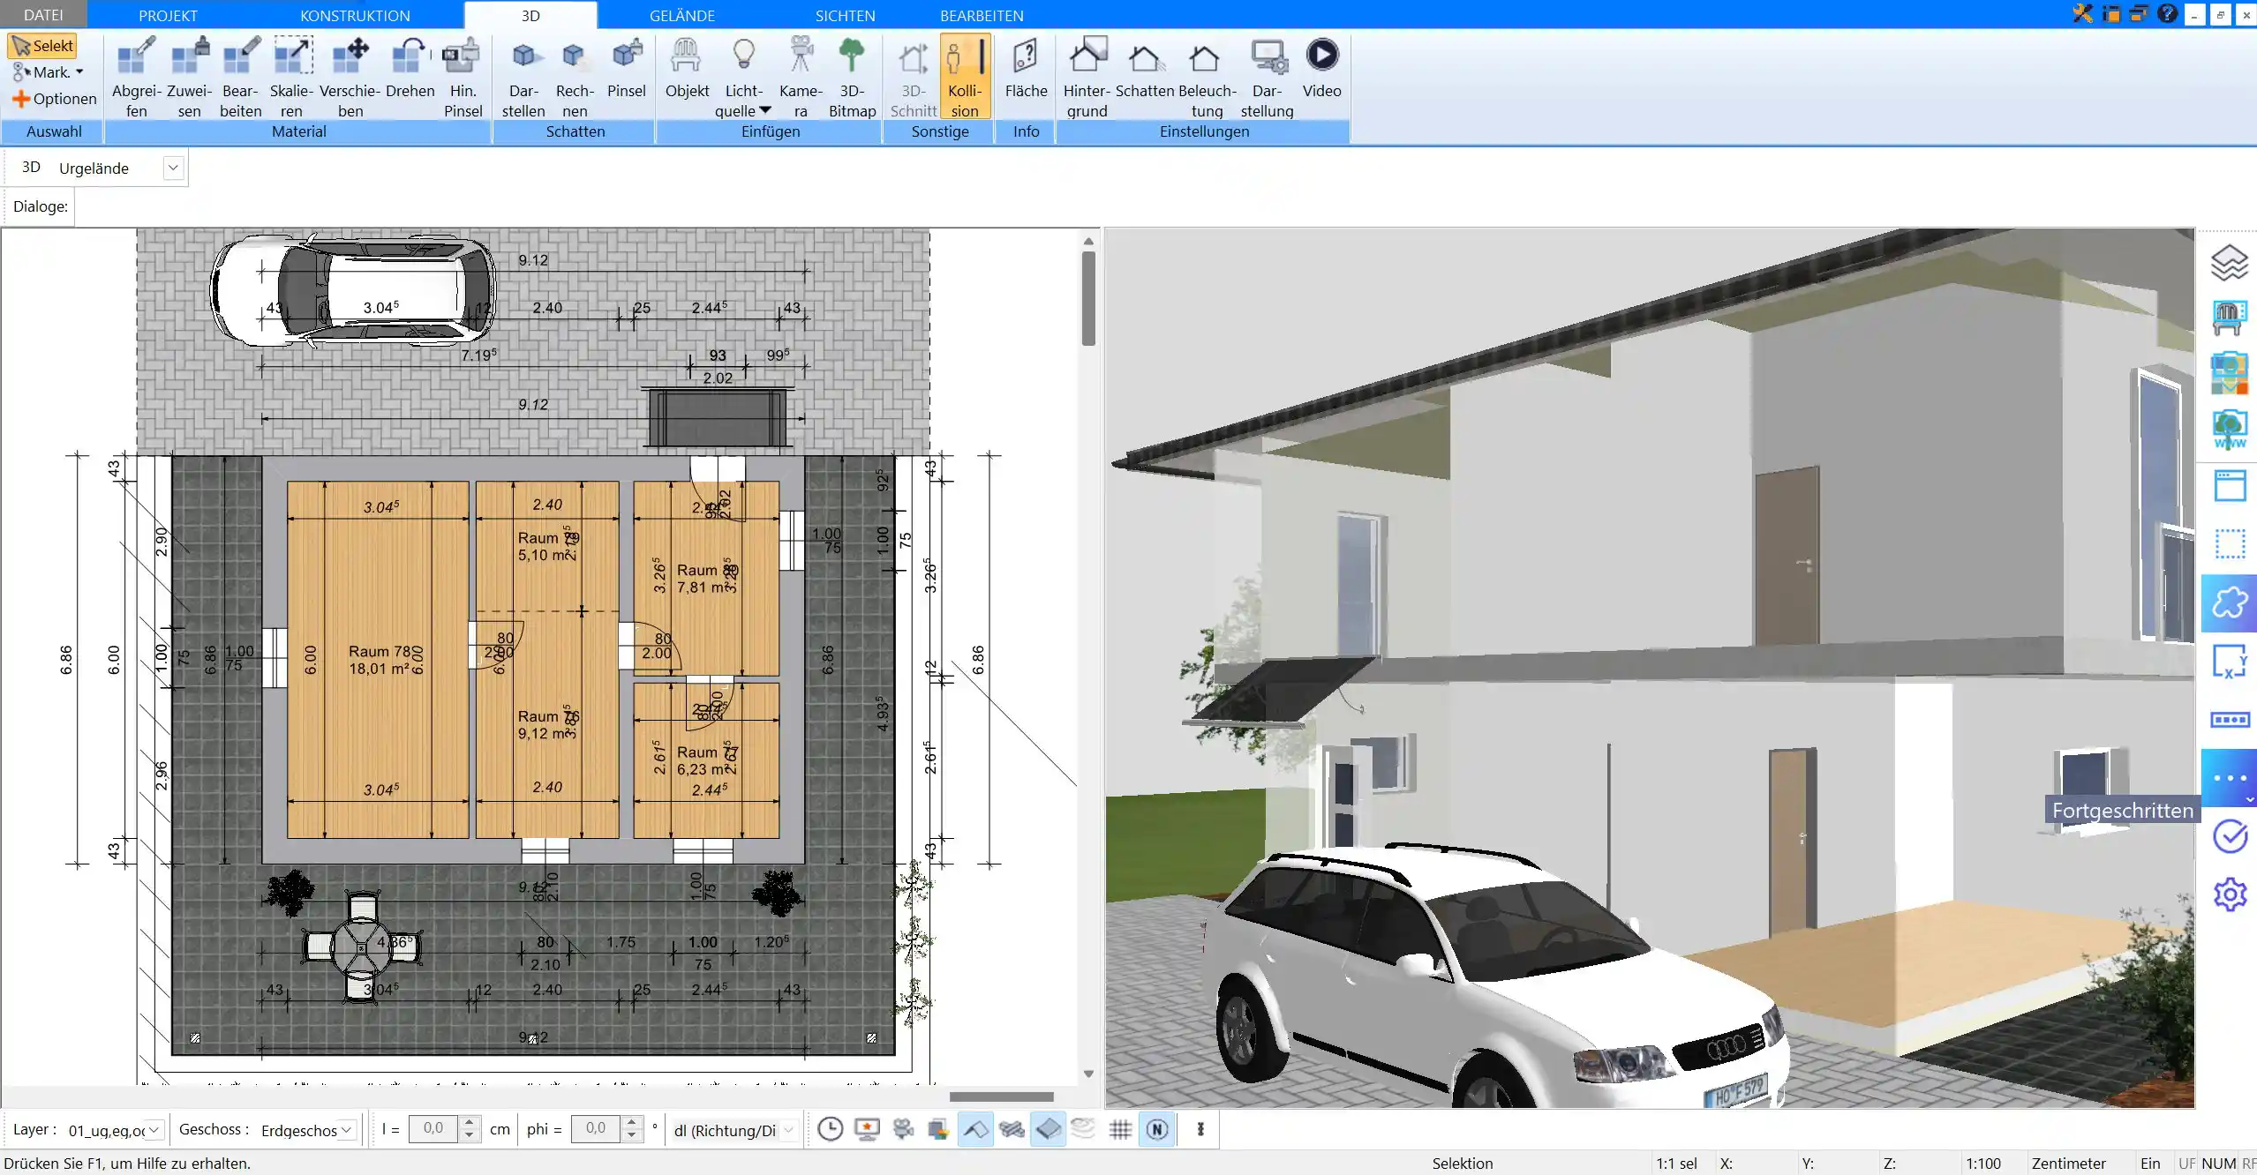
Task: Toggle terrain contour visibility button
Action: pyautogui.click(x=1083, y=1128)
